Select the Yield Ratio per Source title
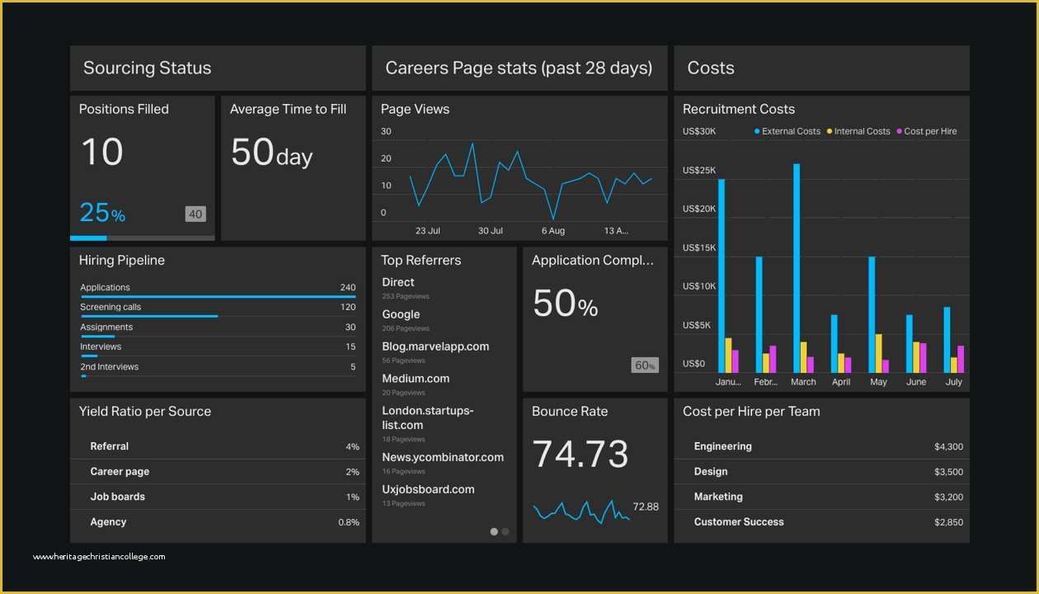This screenshot has width=1039, height=594. tap(145, 411)
